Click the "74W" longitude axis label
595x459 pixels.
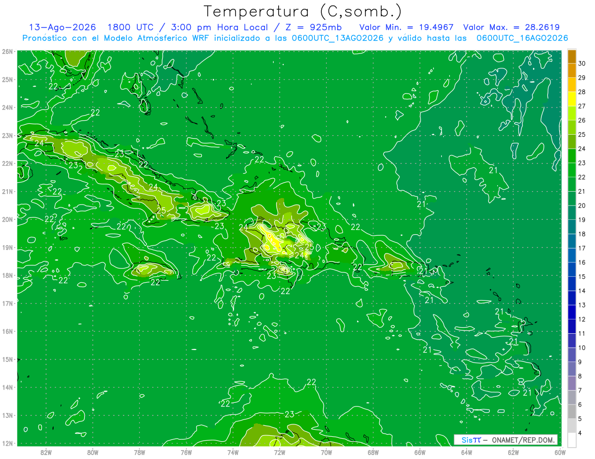coord(233,452)
